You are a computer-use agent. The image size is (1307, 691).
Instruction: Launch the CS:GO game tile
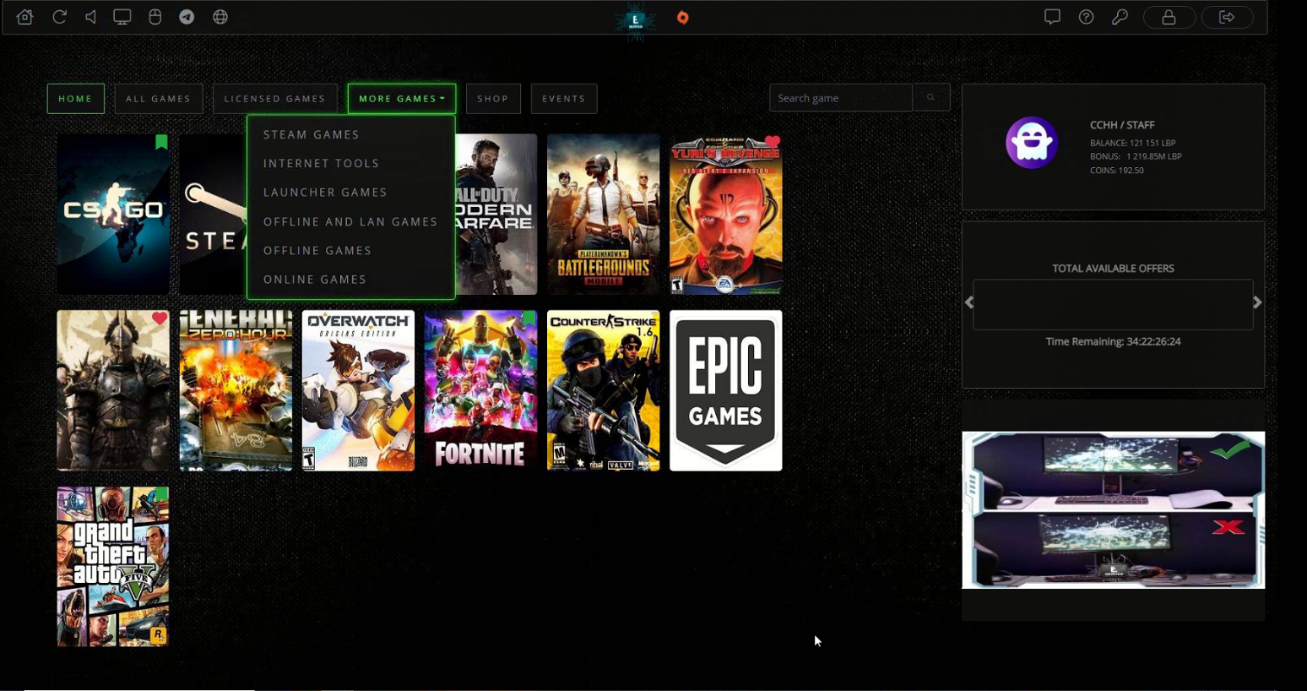click(113, 215)
